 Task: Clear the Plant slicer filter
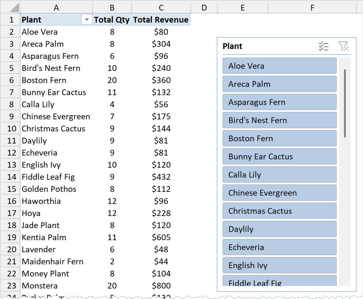343,46
